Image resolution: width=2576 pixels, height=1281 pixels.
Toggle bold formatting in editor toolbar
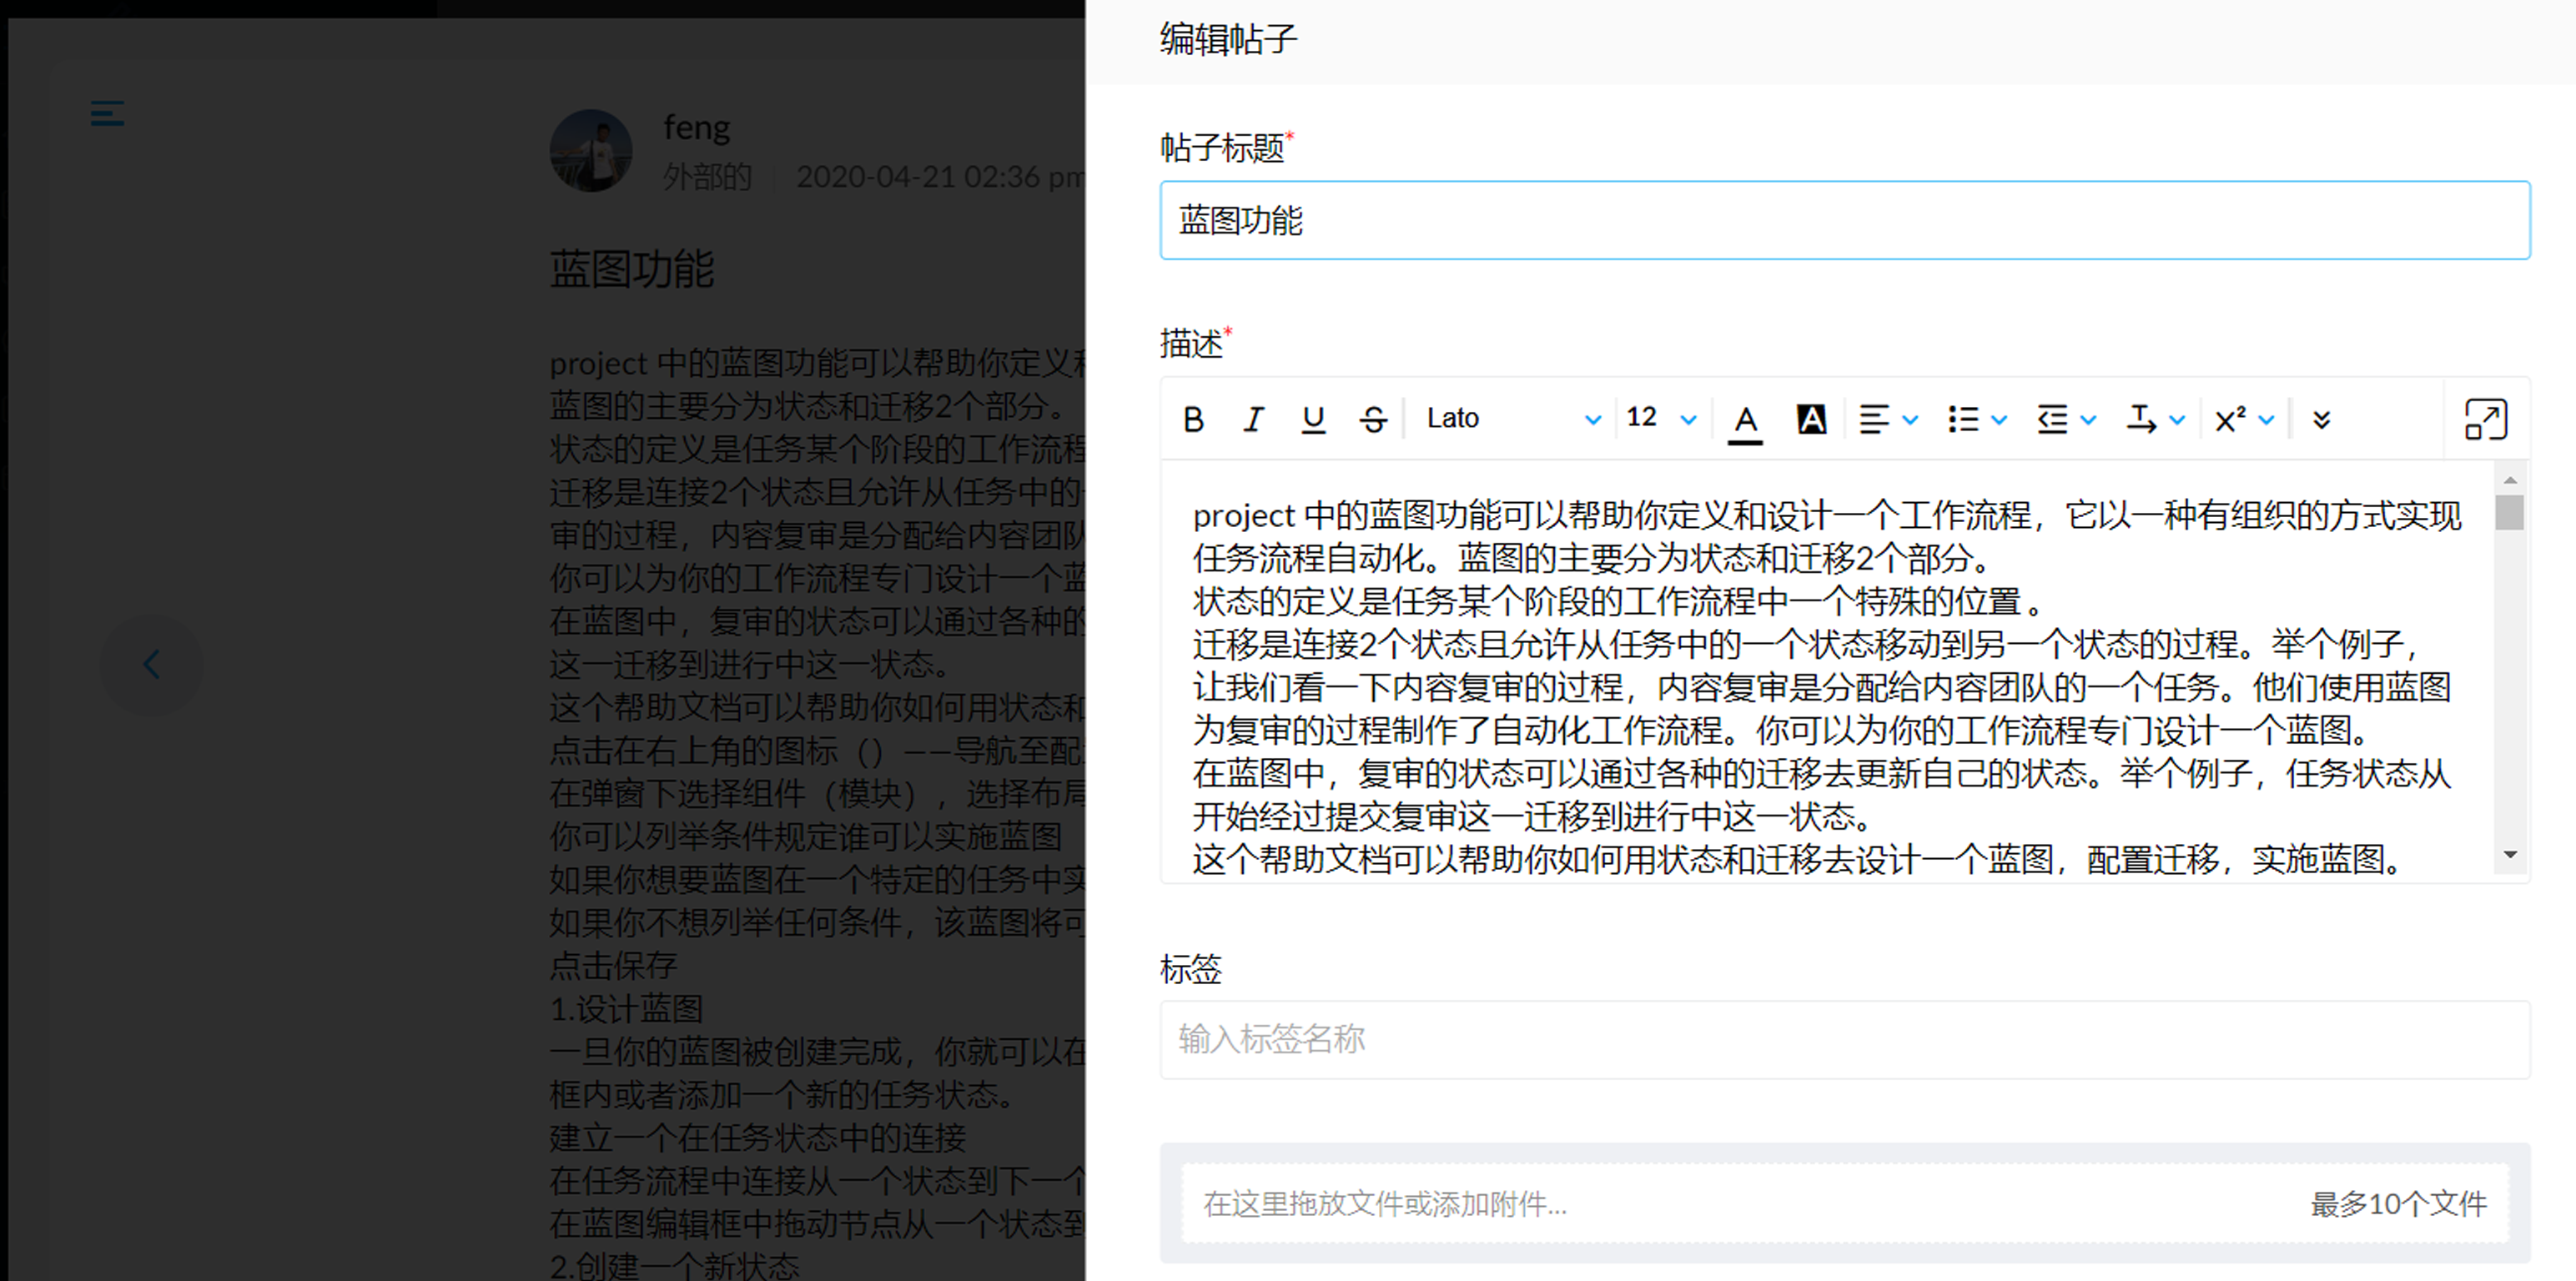click(1193, 419)
